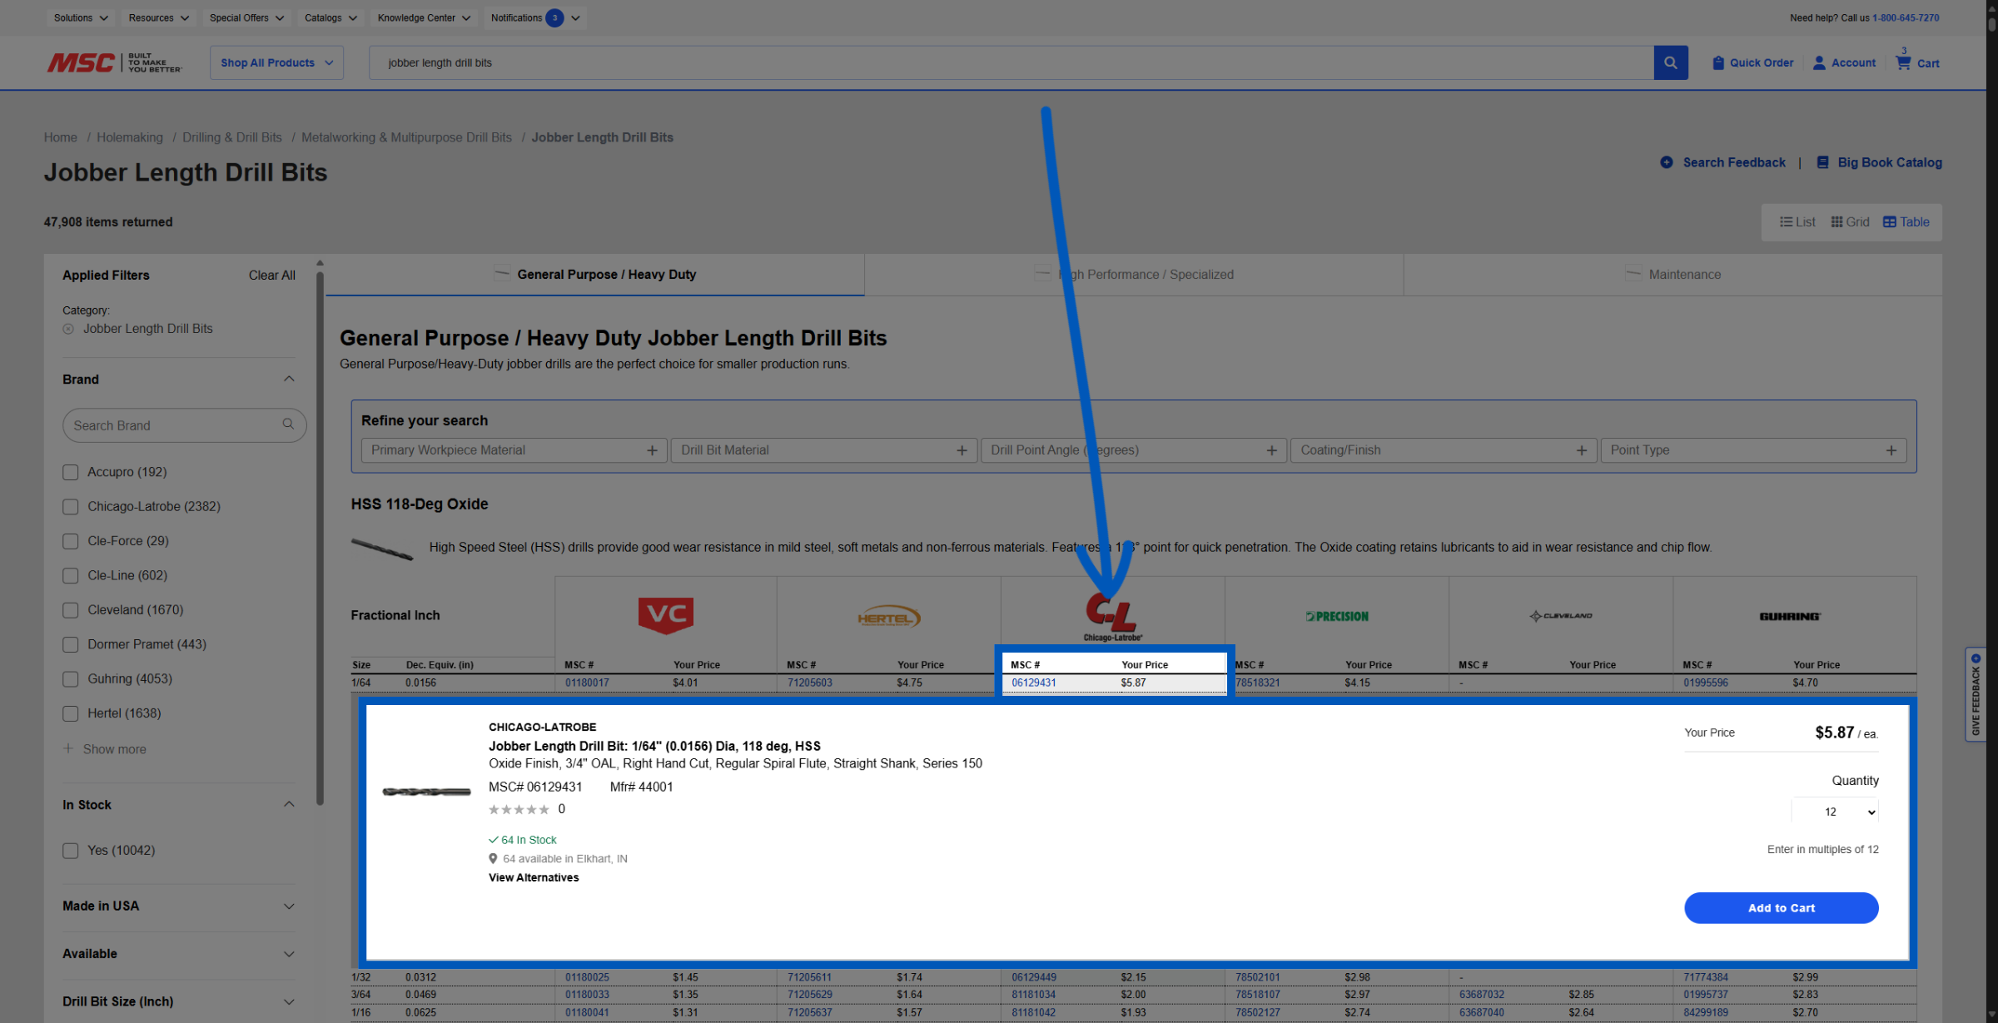1998x1023 pixels.
Task: Open Quick Order clipboard icon
Action: (1717, 62)
